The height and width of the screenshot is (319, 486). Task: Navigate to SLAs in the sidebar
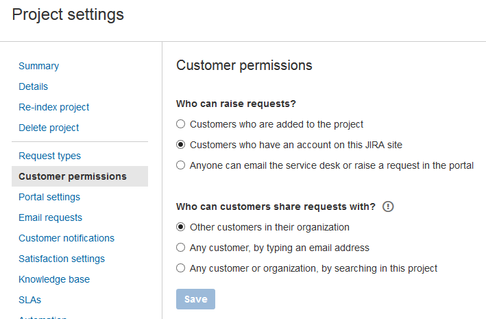(29, 300)
